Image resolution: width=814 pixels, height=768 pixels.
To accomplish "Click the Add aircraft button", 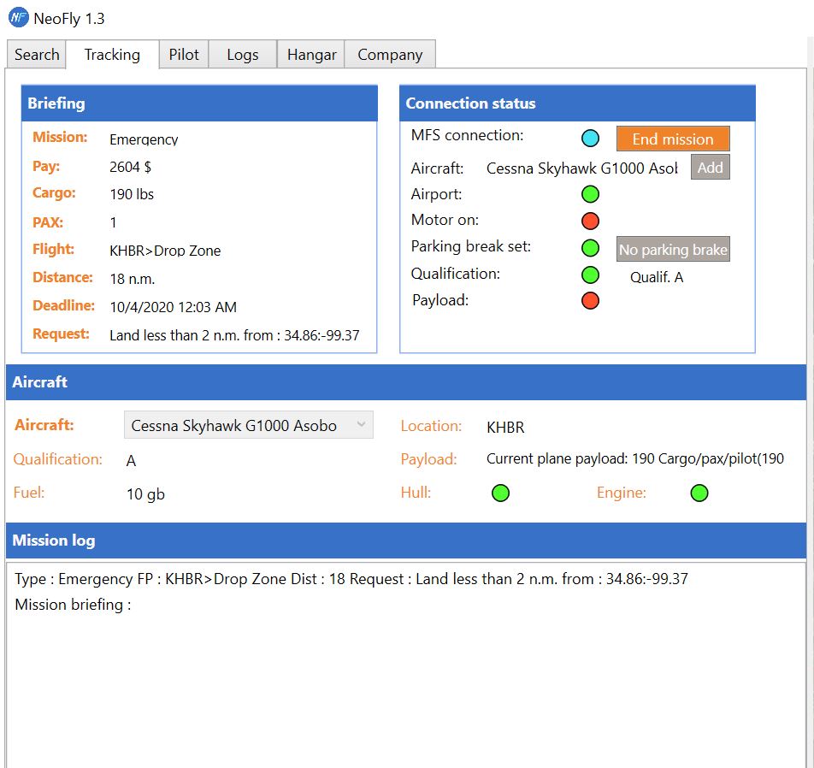I will coord(710,168).
